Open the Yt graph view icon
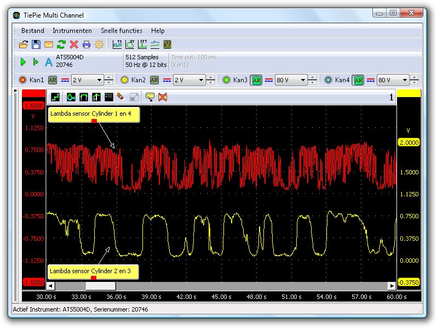Screen dimensions: 437x328 [117, 44]
